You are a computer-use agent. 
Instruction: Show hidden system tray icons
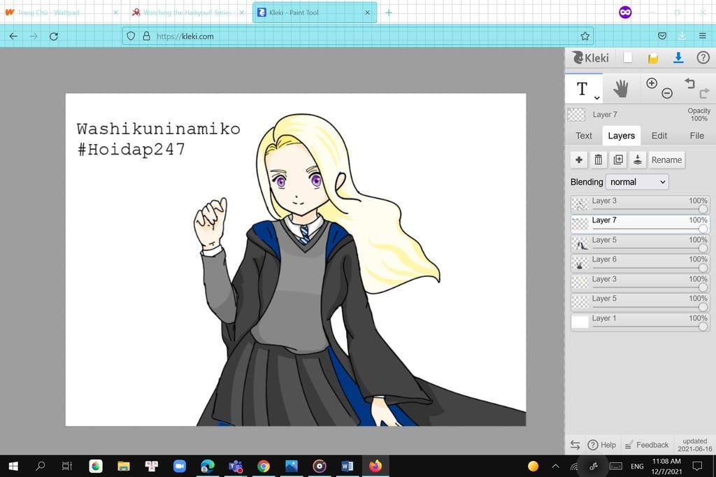click(556, 466)
